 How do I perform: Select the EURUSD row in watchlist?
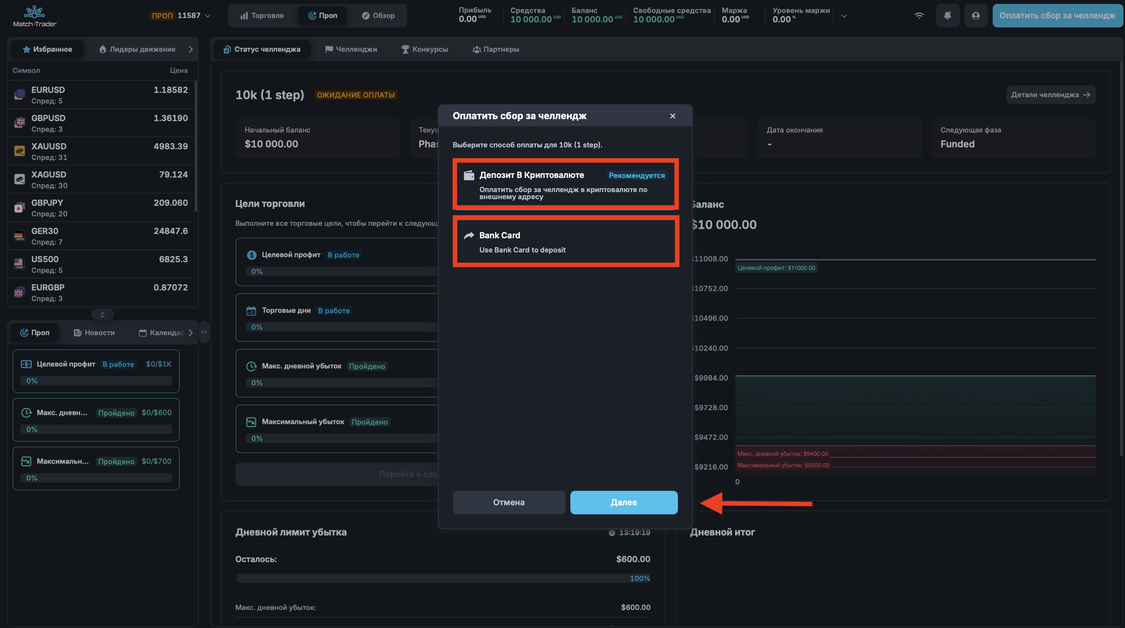tap(100, 94)
